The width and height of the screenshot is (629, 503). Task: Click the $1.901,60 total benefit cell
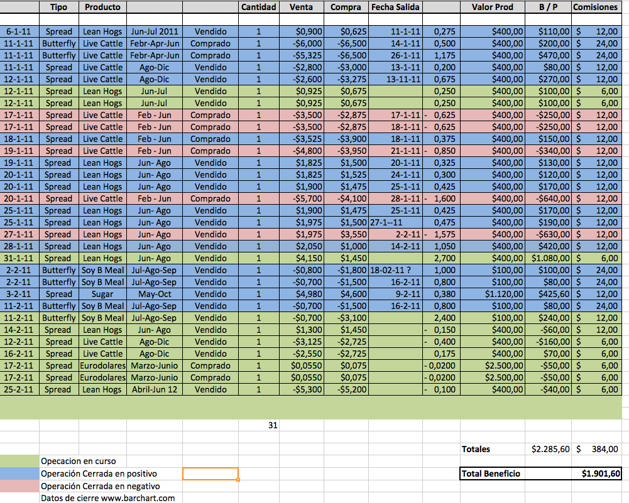coord(596,473)
